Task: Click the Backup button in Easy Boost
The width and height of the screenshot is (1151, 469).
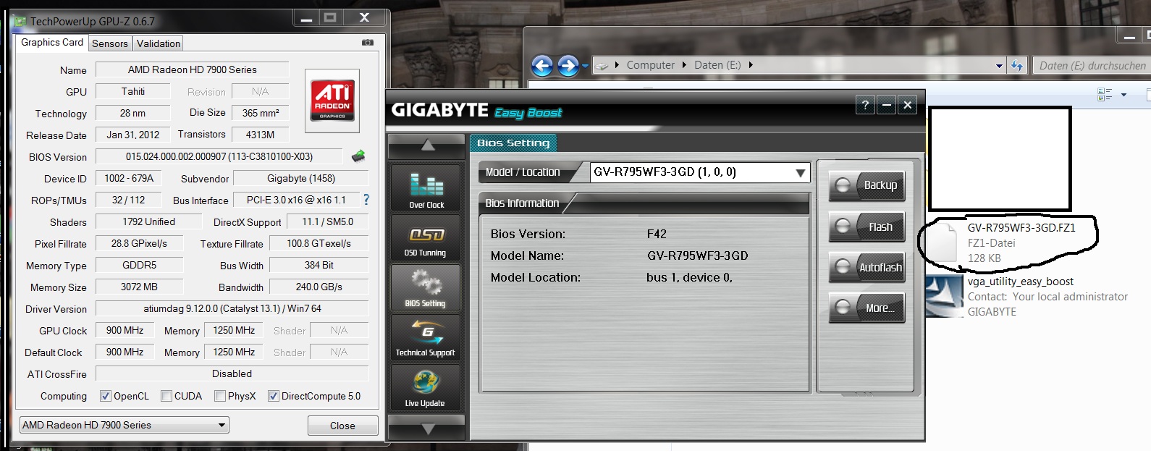Action: (867, 185)
